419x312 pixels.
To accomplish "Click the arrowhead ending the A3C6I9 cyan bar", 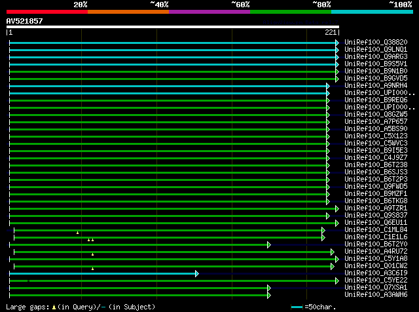I will [x=196, y=273].
